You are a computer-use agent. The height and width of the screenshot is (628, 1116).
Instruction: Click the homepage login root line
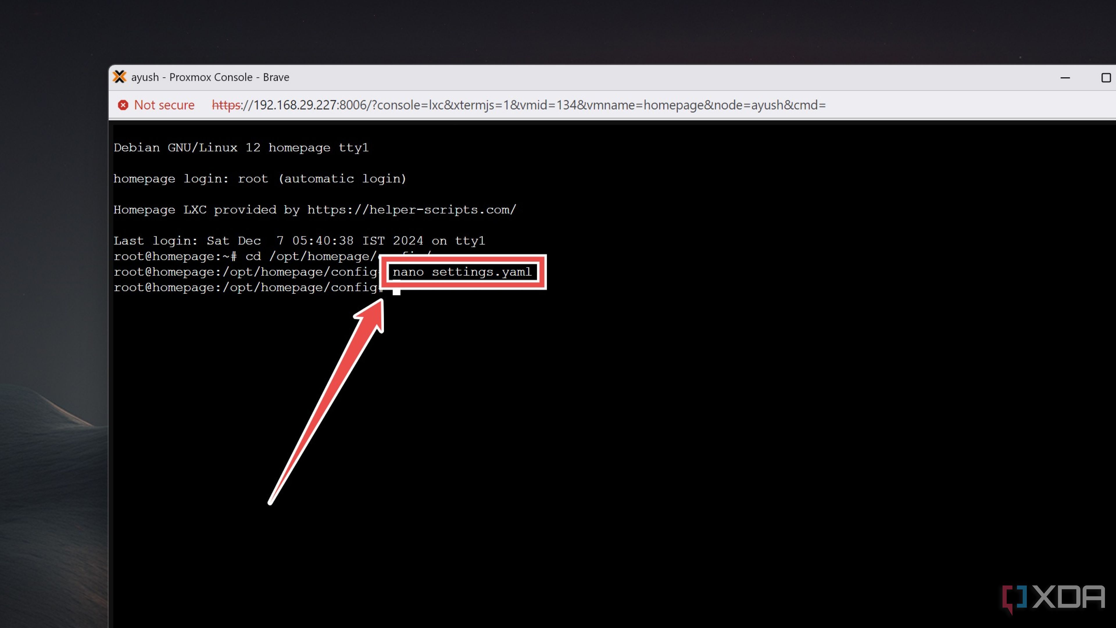pos(260,179)
